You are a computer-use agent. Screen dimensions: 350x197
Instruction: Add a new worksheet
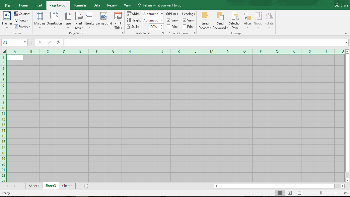pos(86,186)
